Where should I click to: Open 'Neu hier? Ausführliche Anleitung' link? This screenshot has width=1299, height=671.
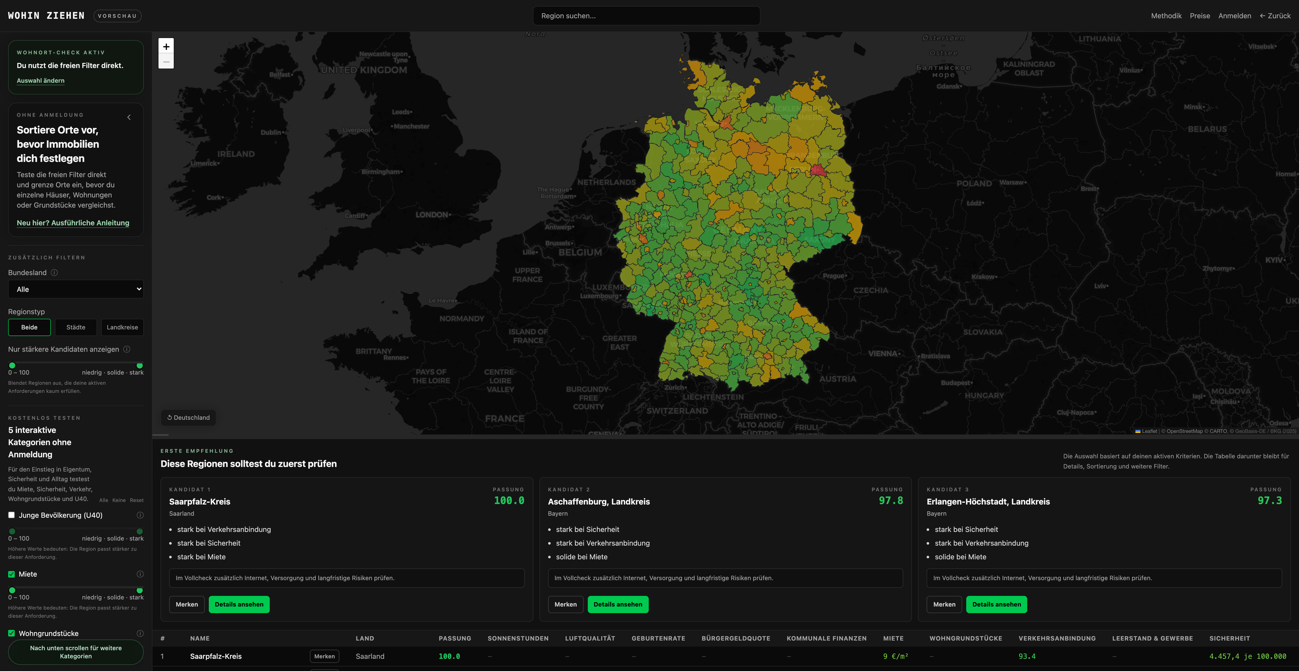click(73, 223)
